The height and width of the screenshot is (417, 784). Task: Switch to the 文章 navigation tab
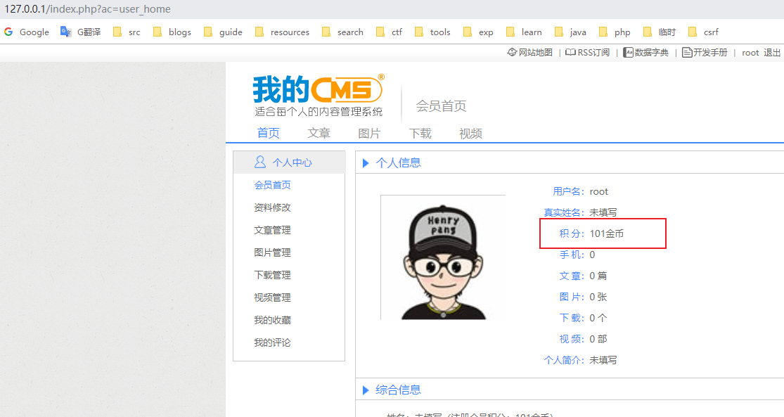pos(319,134)
